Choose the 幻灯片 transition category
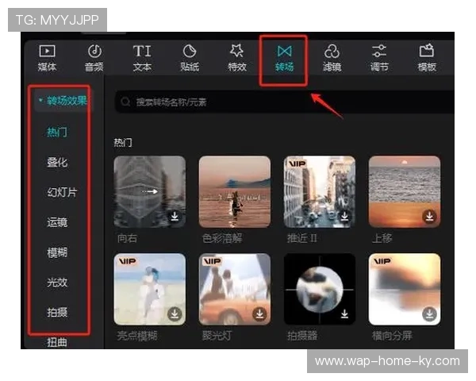The height and width of the screenshot is (381, 476). tap(62, 192)
